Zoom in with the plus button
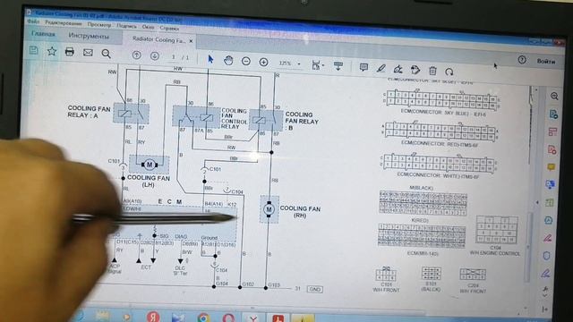Image resolution: width=573 pixels, height=322 pixels. click(263, 62)
